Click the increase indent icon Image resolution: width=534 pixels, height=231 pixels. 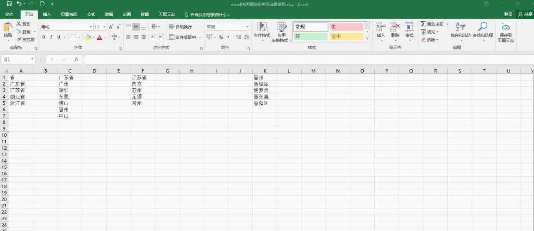(161, 37)
